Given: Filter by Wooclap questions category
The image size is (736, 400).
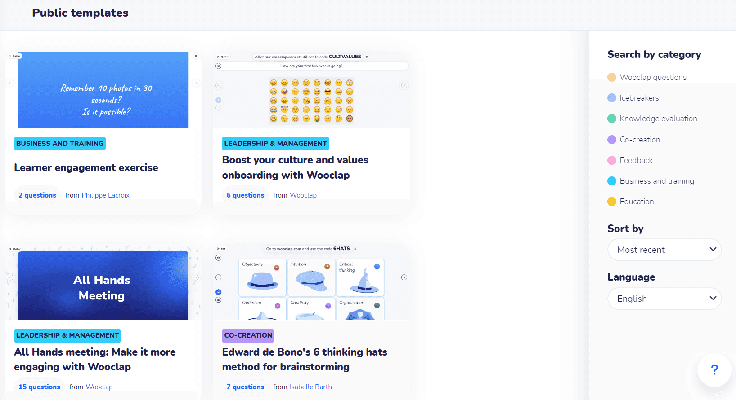Looking at the screenshot, I should tap(647, 77).
